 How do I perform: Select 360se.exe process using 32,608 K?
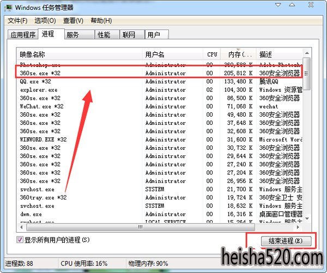coord(160,131)
